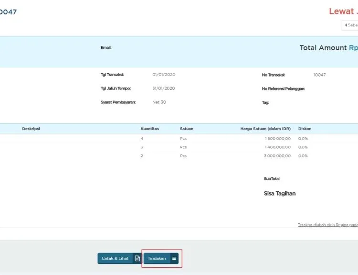Select the Harga Satuan (dalam IDR) header
Screen dimensions: 358x275
point(265,129)
